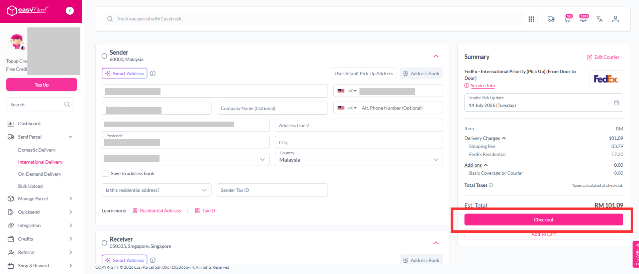Click info icon beside receiver Smart Address
Screen dimensions: 639x274
pyautogui.click(x=153, y=260)
